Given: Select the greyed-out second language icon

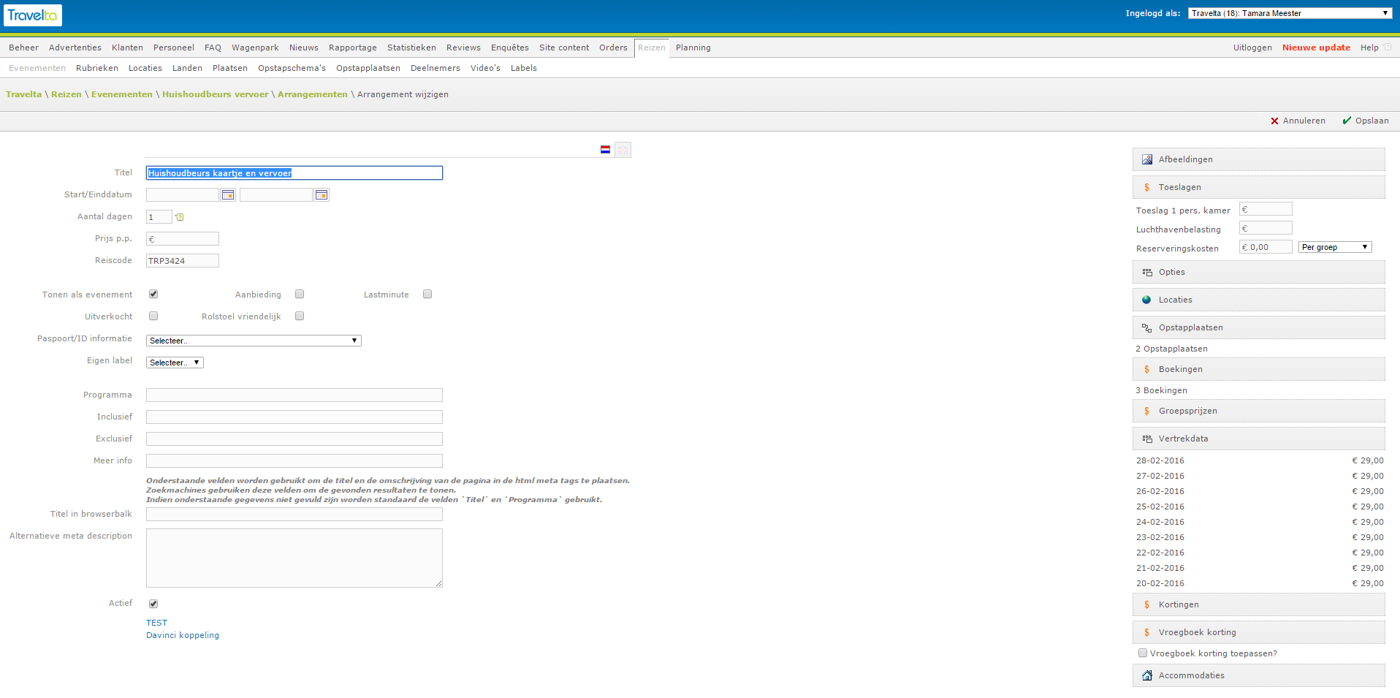Looking at the screenshot, I should (x=623, y=150).
